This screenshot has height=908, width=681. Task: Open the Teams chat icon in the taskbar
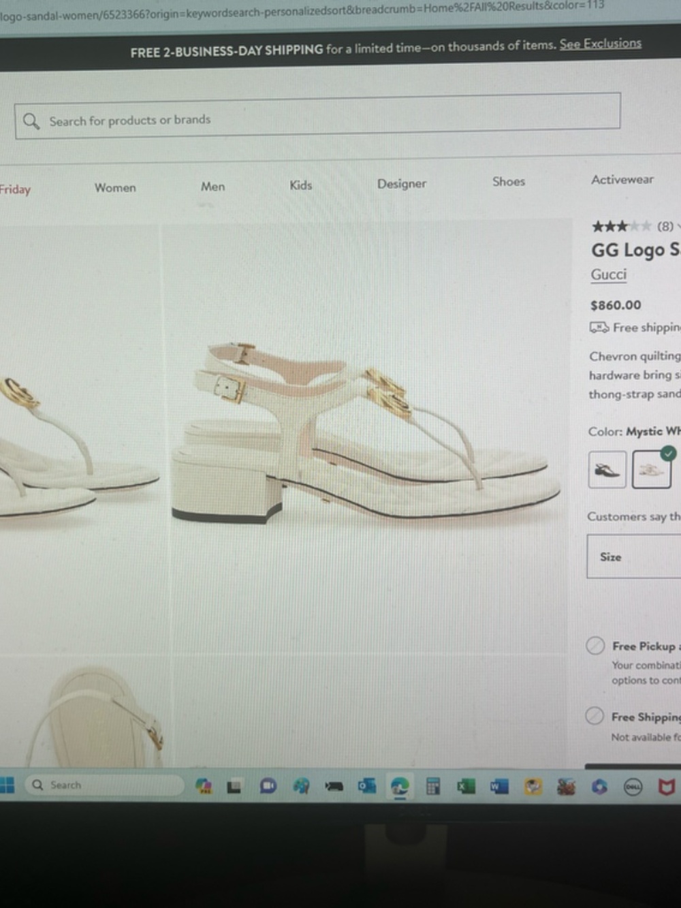pos(268,786)
